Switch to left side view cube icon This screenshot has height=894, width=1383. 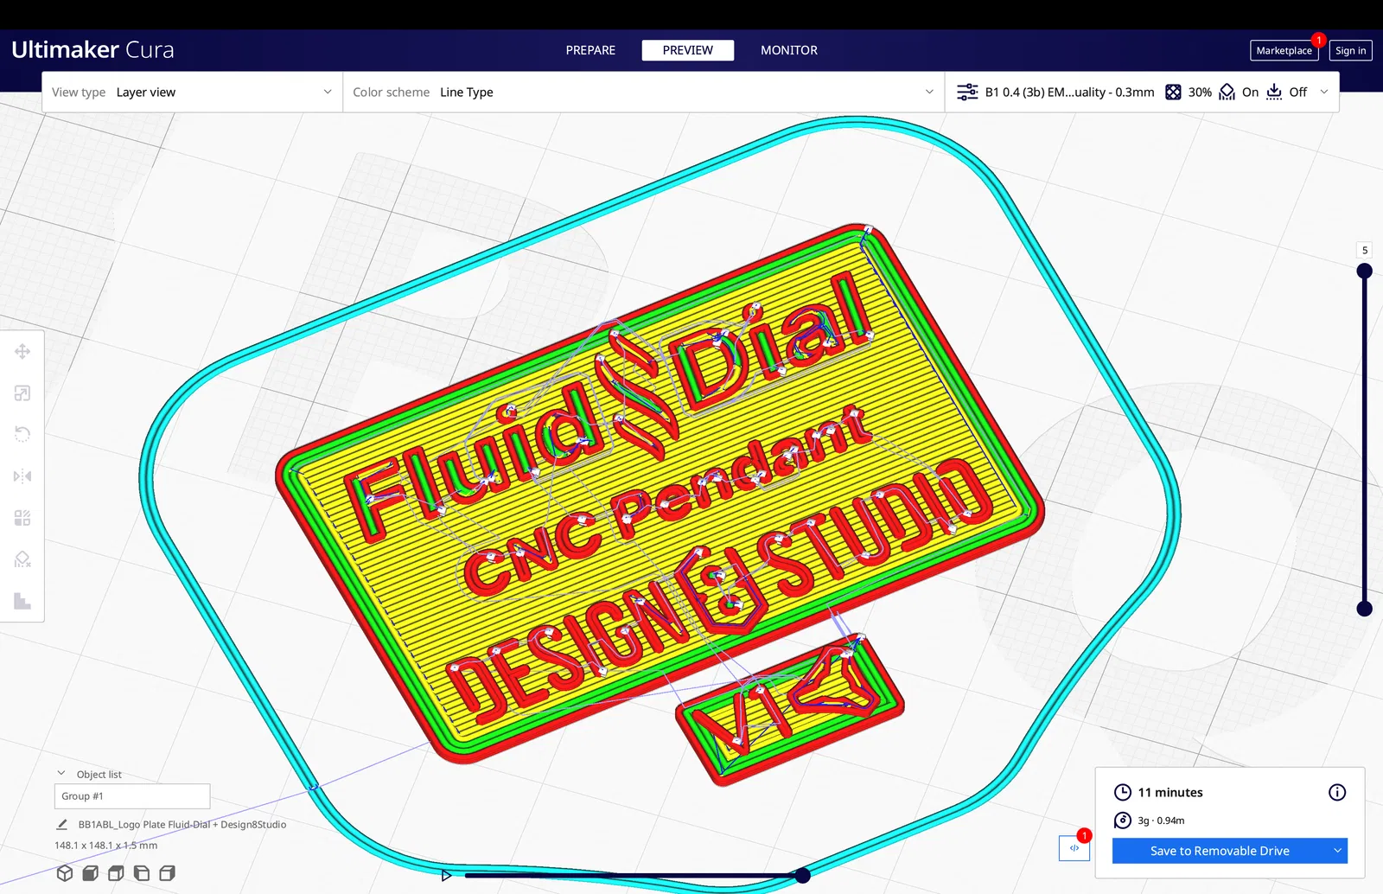[142, 873]
